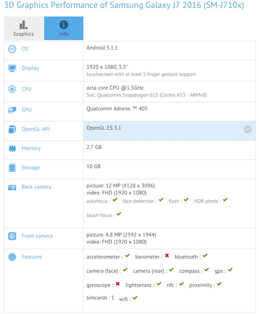This screenshot has height=314, width=259.
Task: Click the red X next to barometer
Action: pos(167,256)
